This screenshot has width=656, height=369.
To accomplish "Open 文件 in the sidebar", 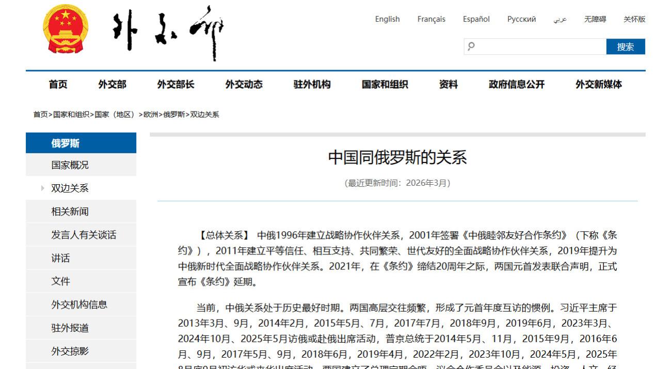I will click(x=81, y=281).
